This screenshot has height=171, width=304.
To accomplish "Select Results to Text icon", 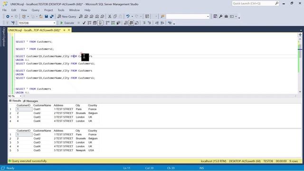I will 125,23.
